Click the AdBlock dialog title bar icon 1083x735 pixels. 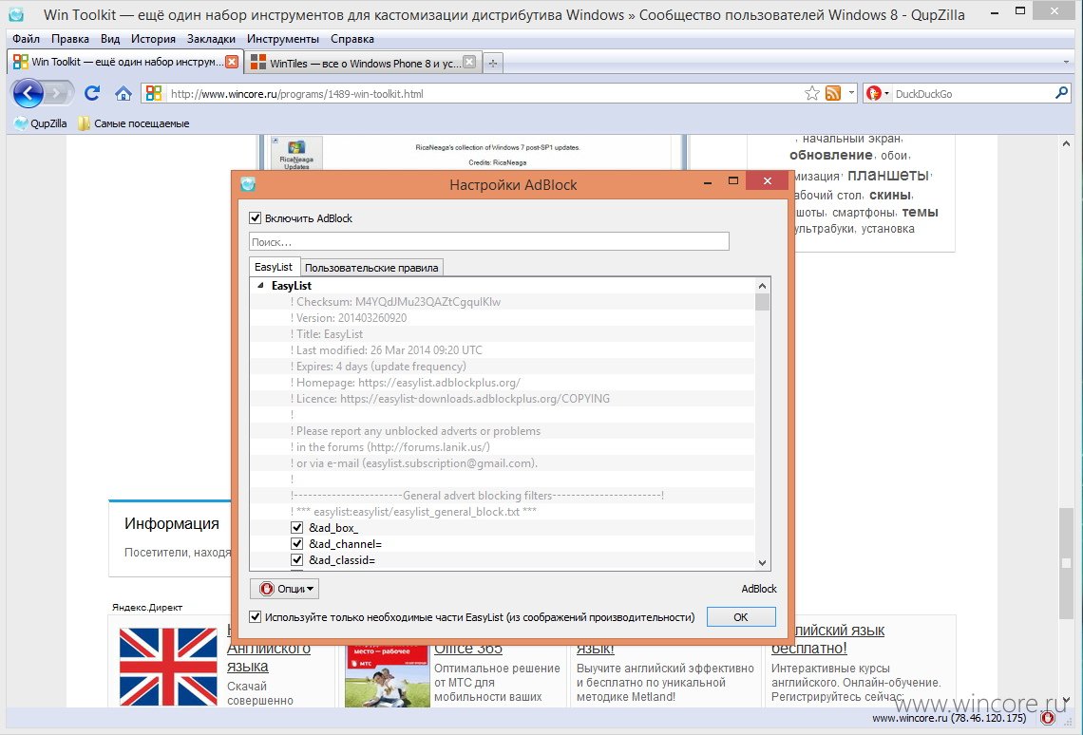pyautogui.click(x=248, y=184)
